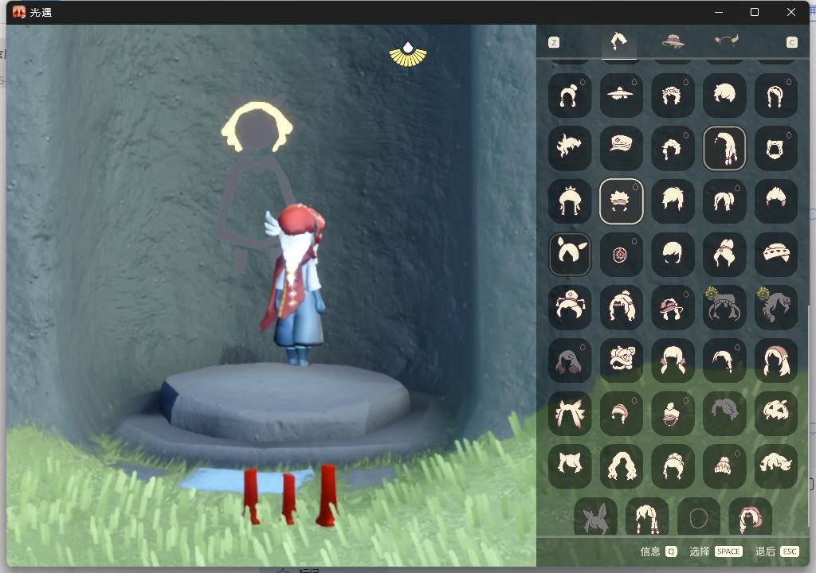816x573 pixels.
Task: Switch to the hat accessories tab
Action: click(673, 41)
